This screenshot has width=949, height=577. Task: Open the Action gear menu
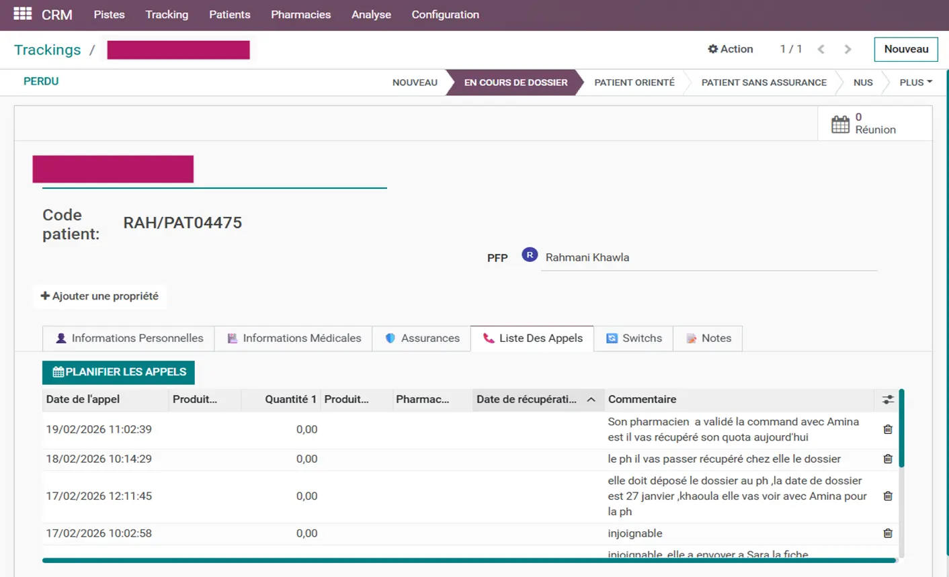point(730,49)
